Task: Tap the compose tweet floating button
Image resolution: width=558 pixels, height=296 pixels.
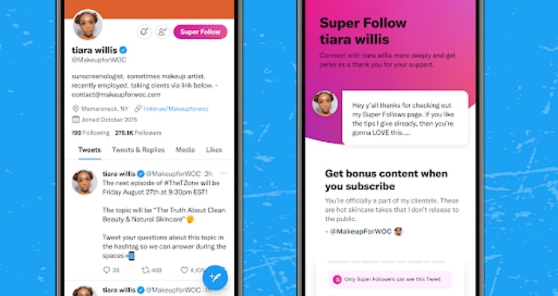Action: click(215, 277)
